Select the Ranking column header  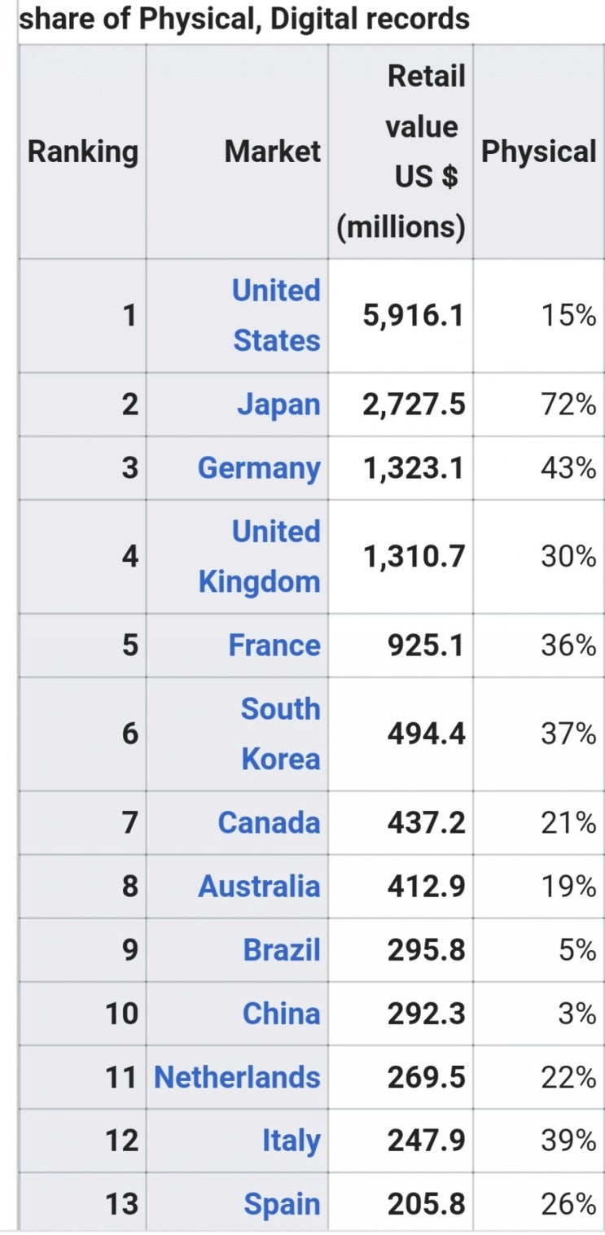point(82,151)
